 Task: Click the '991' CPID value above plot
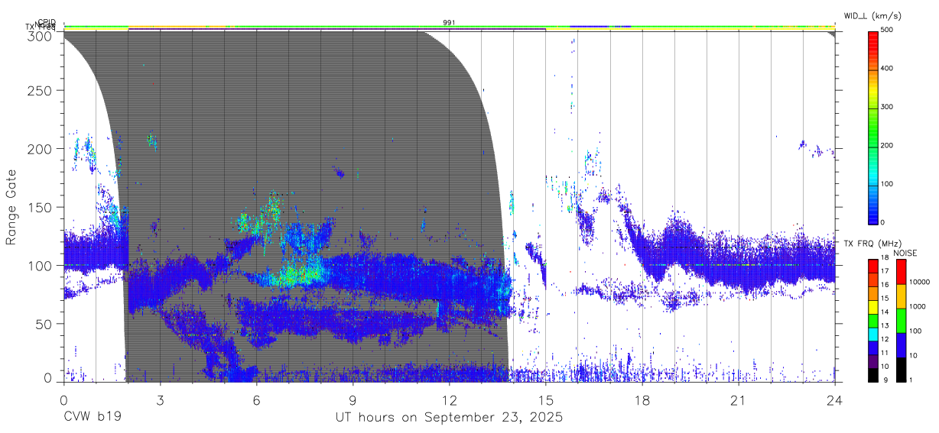pos(449,23)
